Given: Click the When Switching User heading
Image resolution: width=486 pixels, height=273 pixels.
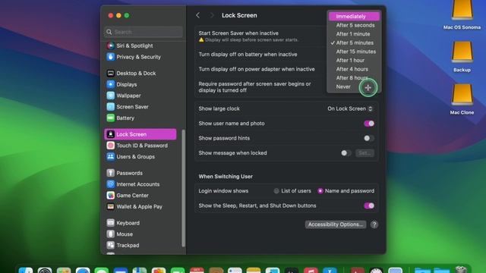Looking at the screenshot, I should (226, 177).
